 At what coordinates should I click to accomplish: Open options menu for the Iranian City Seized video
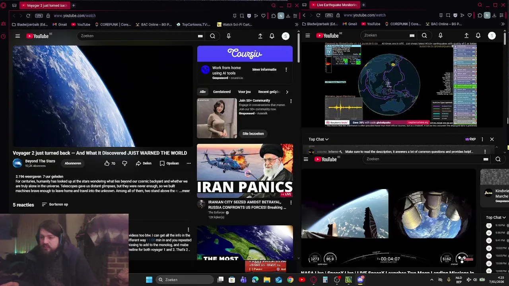pos(291,203)
